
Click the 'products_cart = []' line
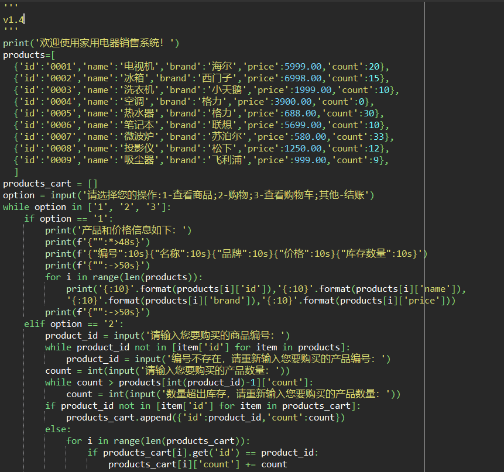50,184
